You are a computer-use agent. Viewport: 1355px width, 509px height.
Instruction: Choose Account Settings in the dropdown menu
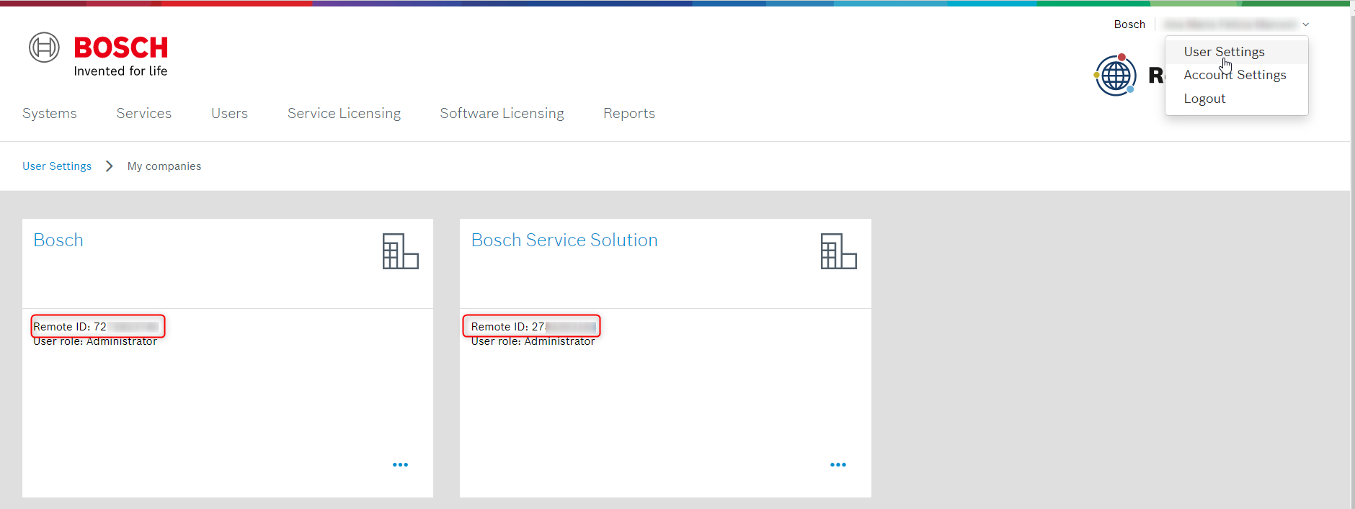(1235, 75)
